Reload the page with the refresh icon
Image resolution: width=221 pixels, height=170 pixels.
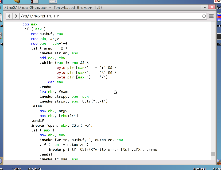pos(204,16)
